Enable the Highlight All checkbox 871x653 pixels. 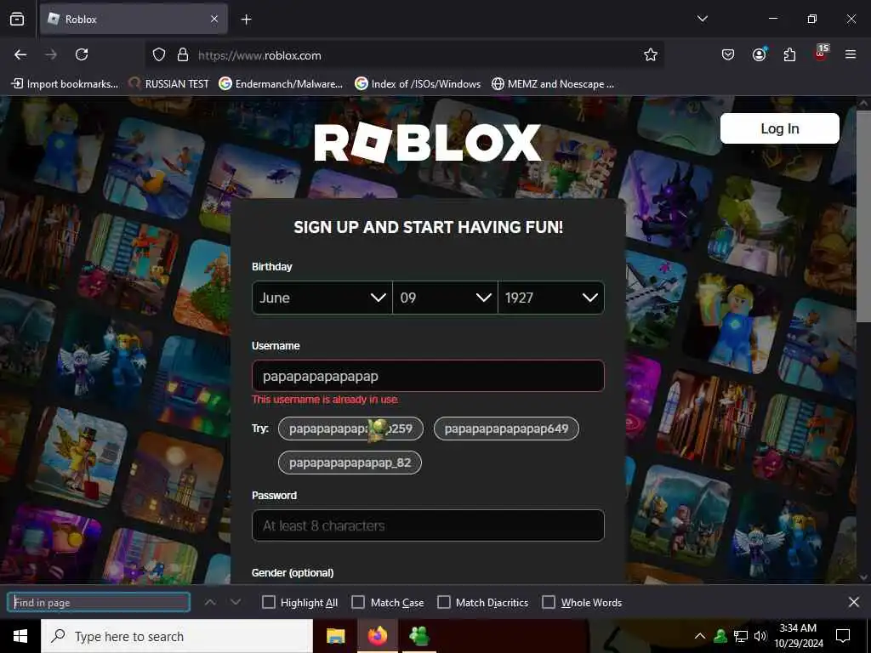[x=268, y=603]
